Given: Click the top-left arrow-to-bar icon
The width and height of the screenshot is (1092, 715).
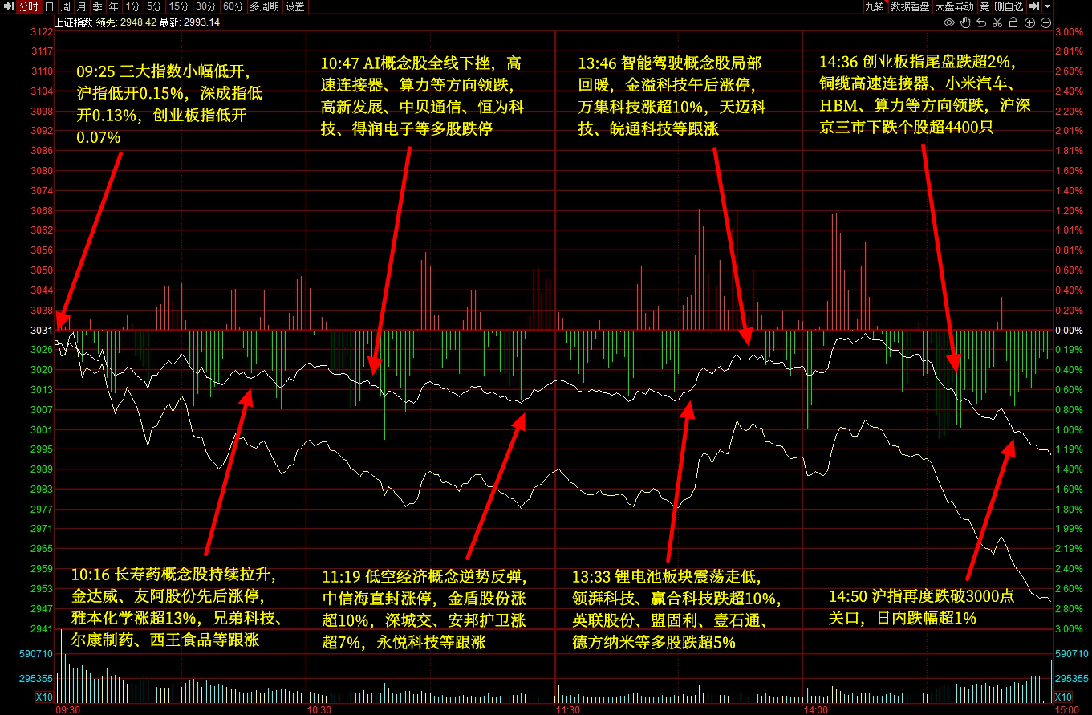Looking at the screenshot, I should (x=8, y=6).
